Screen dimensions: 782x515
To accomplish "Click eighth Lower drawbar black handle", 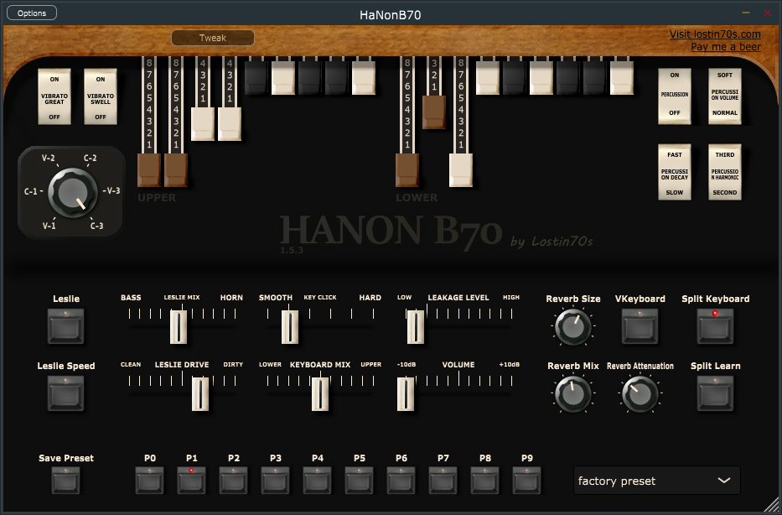I will 595,78.
